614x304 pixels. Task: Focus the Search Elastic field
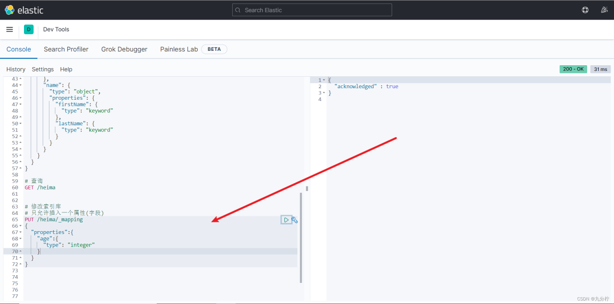[x=312, y=10]
